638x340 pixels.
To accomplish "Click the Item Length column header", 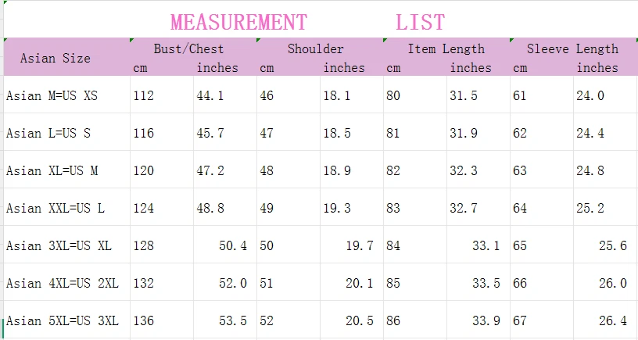I will (x=446, y=48).
